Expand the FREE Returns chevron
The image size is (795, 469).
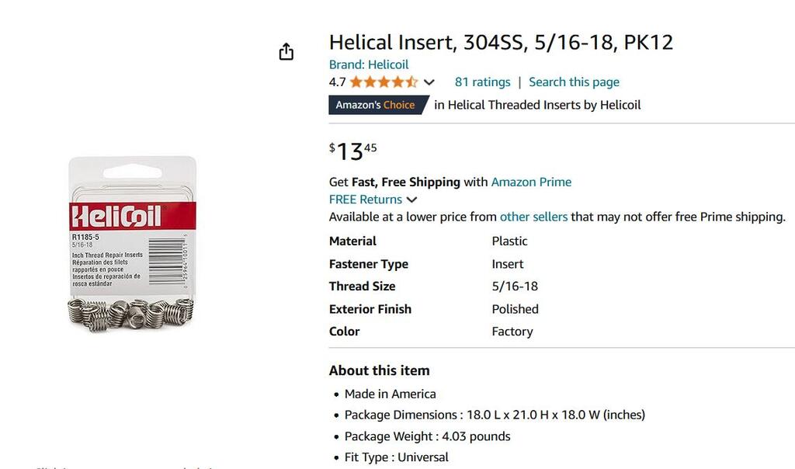coord(412,200)
